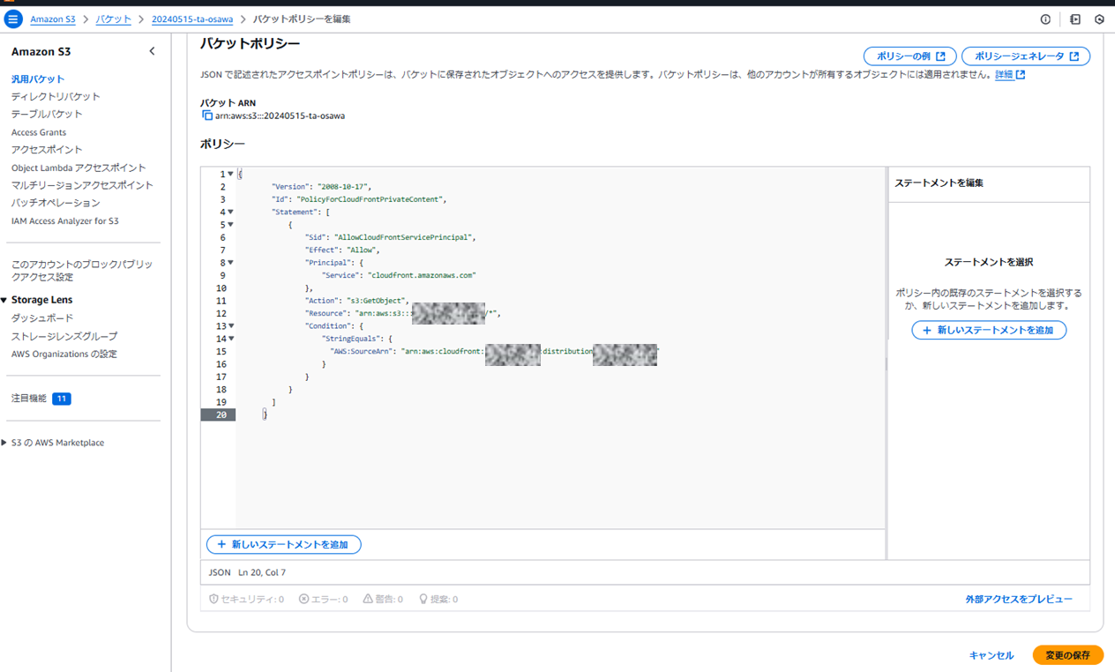Screen dimensions: 1115x672
Task: Click the 警告: 0 warning indicator
Action: [382, 599]
